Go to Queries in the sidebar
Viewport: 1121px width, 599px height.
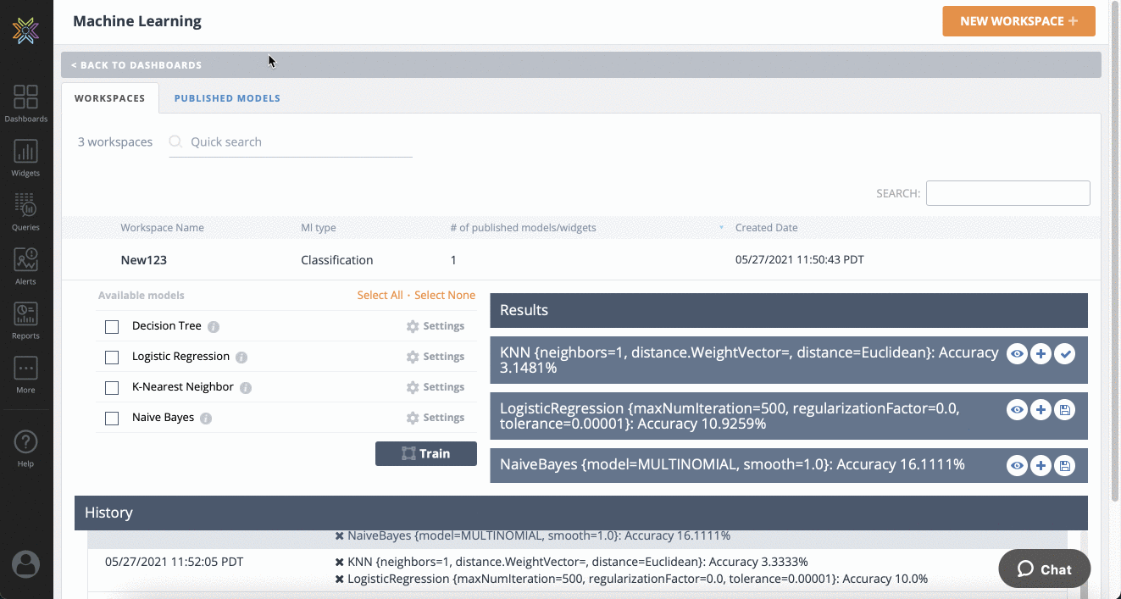(25, 211)
